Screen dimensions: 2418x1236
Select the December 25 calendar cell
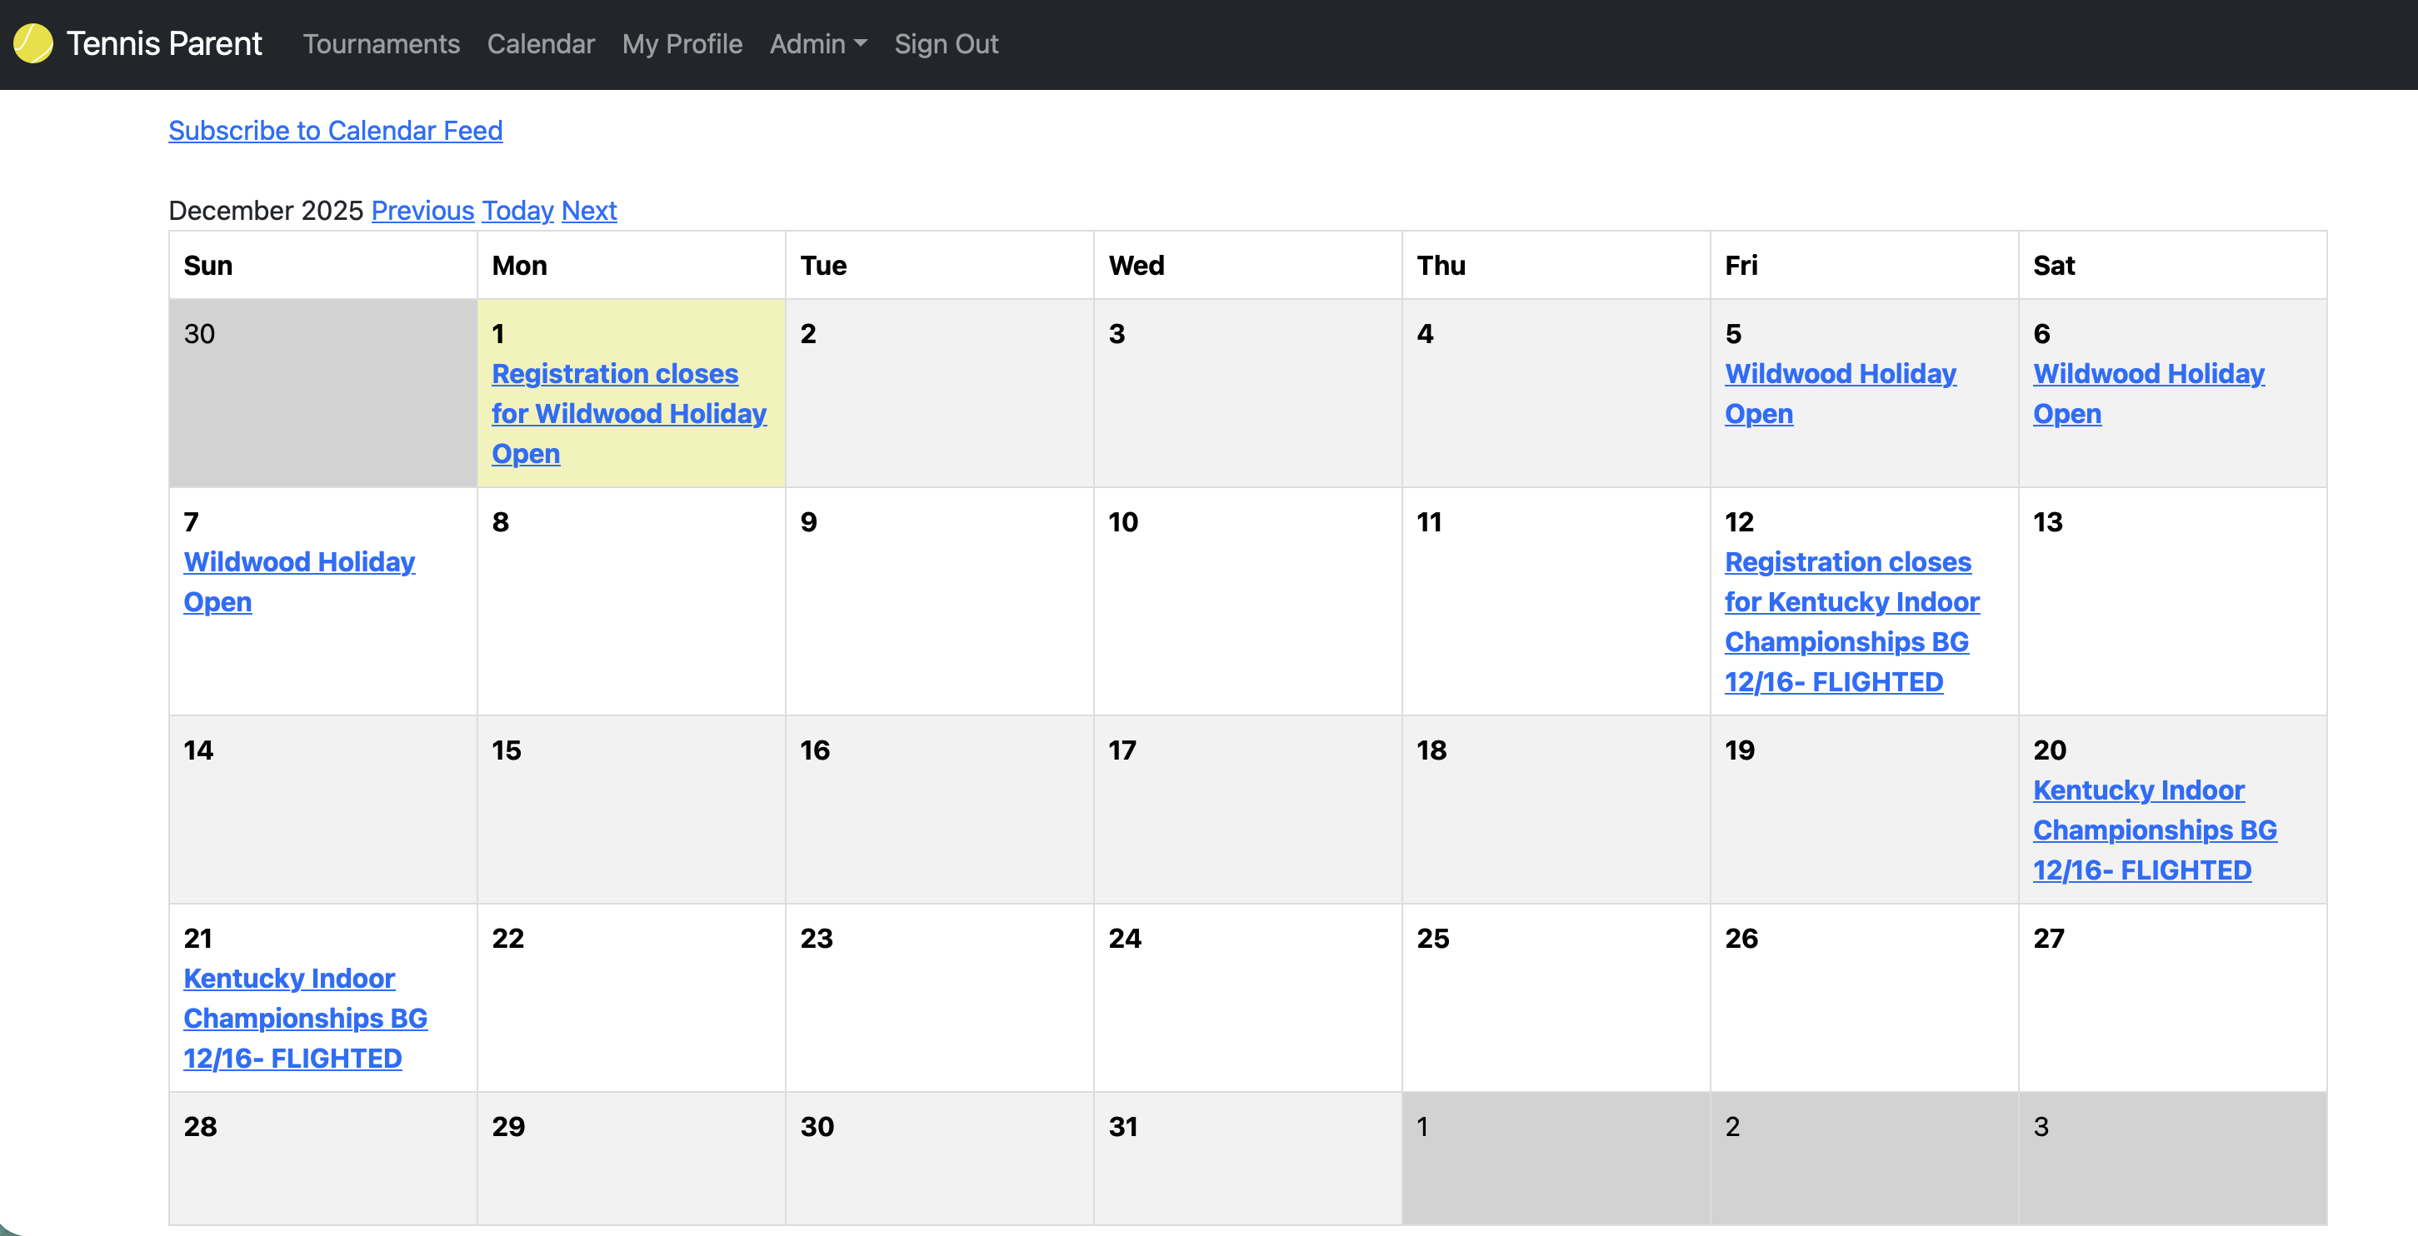(x=1555, y=996)
